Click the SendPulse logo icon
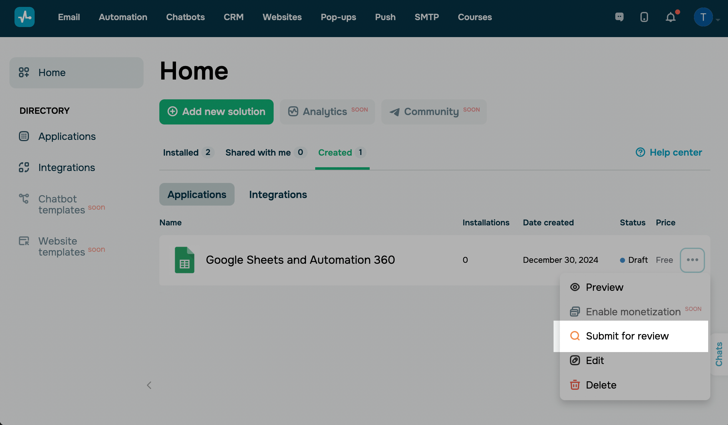Viewport: 728px width, 425px height. click(x=25, y=17)
